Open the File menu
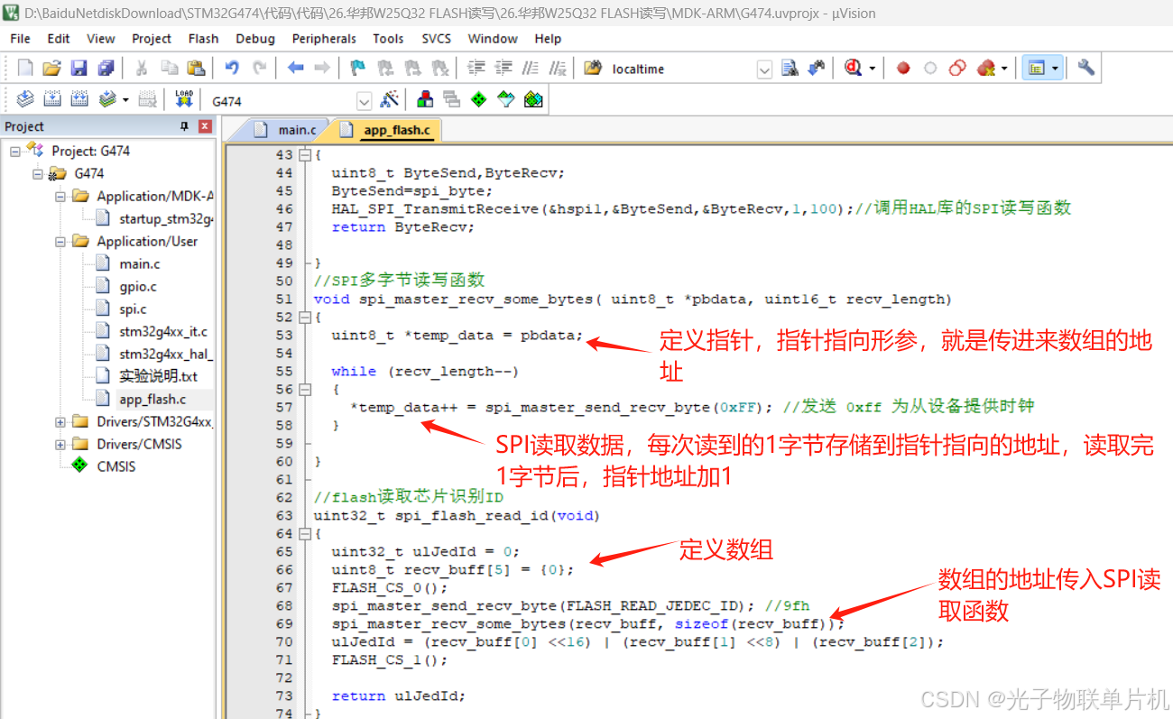The width and height of the screenshot is (1173, 719). (x=20, y=39)
